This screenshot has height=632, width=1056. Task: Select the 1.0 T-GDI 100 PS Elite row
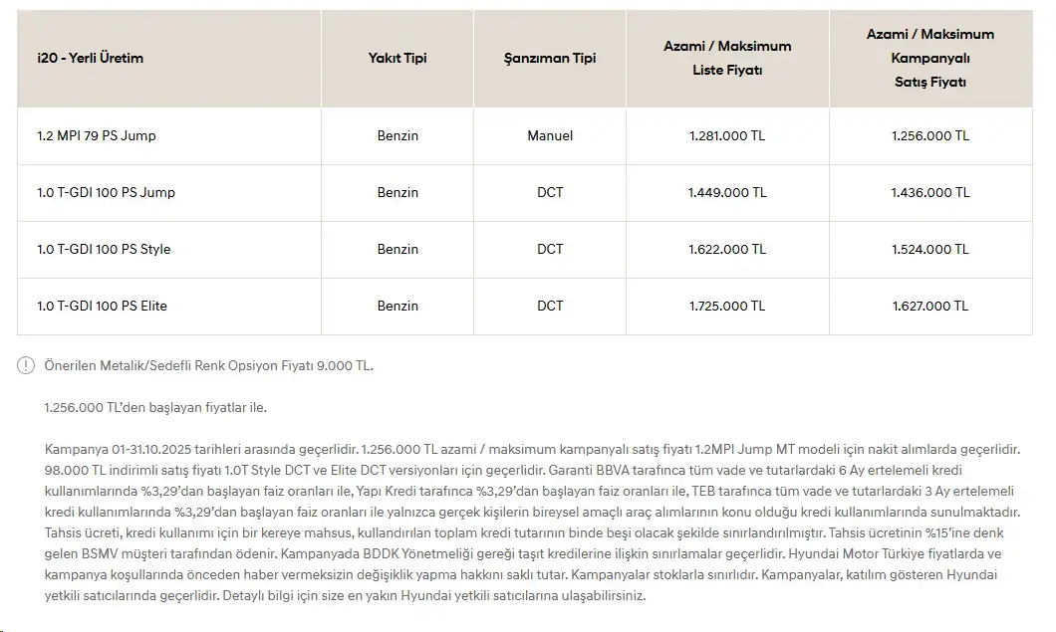pyautogui.click(x=525, y=306)
